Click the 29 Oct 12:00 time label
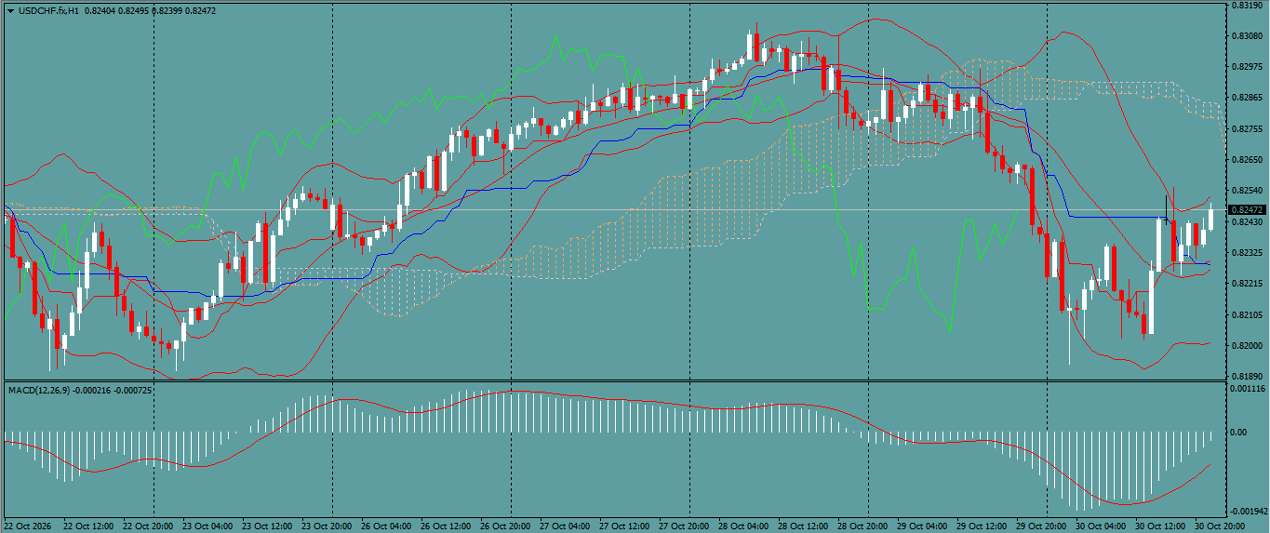The image size is (1270, 533). 982,526
